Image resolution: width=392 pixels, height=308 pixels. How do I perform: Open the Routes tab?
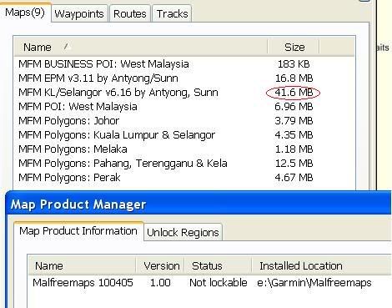coord(130,13)
